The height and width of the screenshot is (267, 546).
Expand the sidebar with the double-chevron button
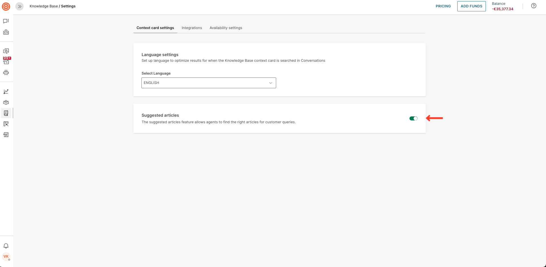19,6
